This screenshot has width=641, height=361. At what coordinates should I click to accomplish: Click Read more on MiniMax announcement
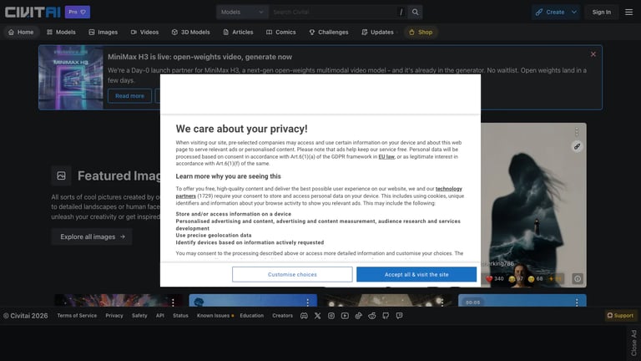click(129, 96)
